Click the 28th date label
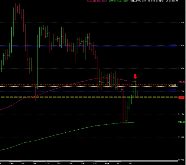Image resolution: width=186 pixels, height=165 pixels. [x=59, y=164]
